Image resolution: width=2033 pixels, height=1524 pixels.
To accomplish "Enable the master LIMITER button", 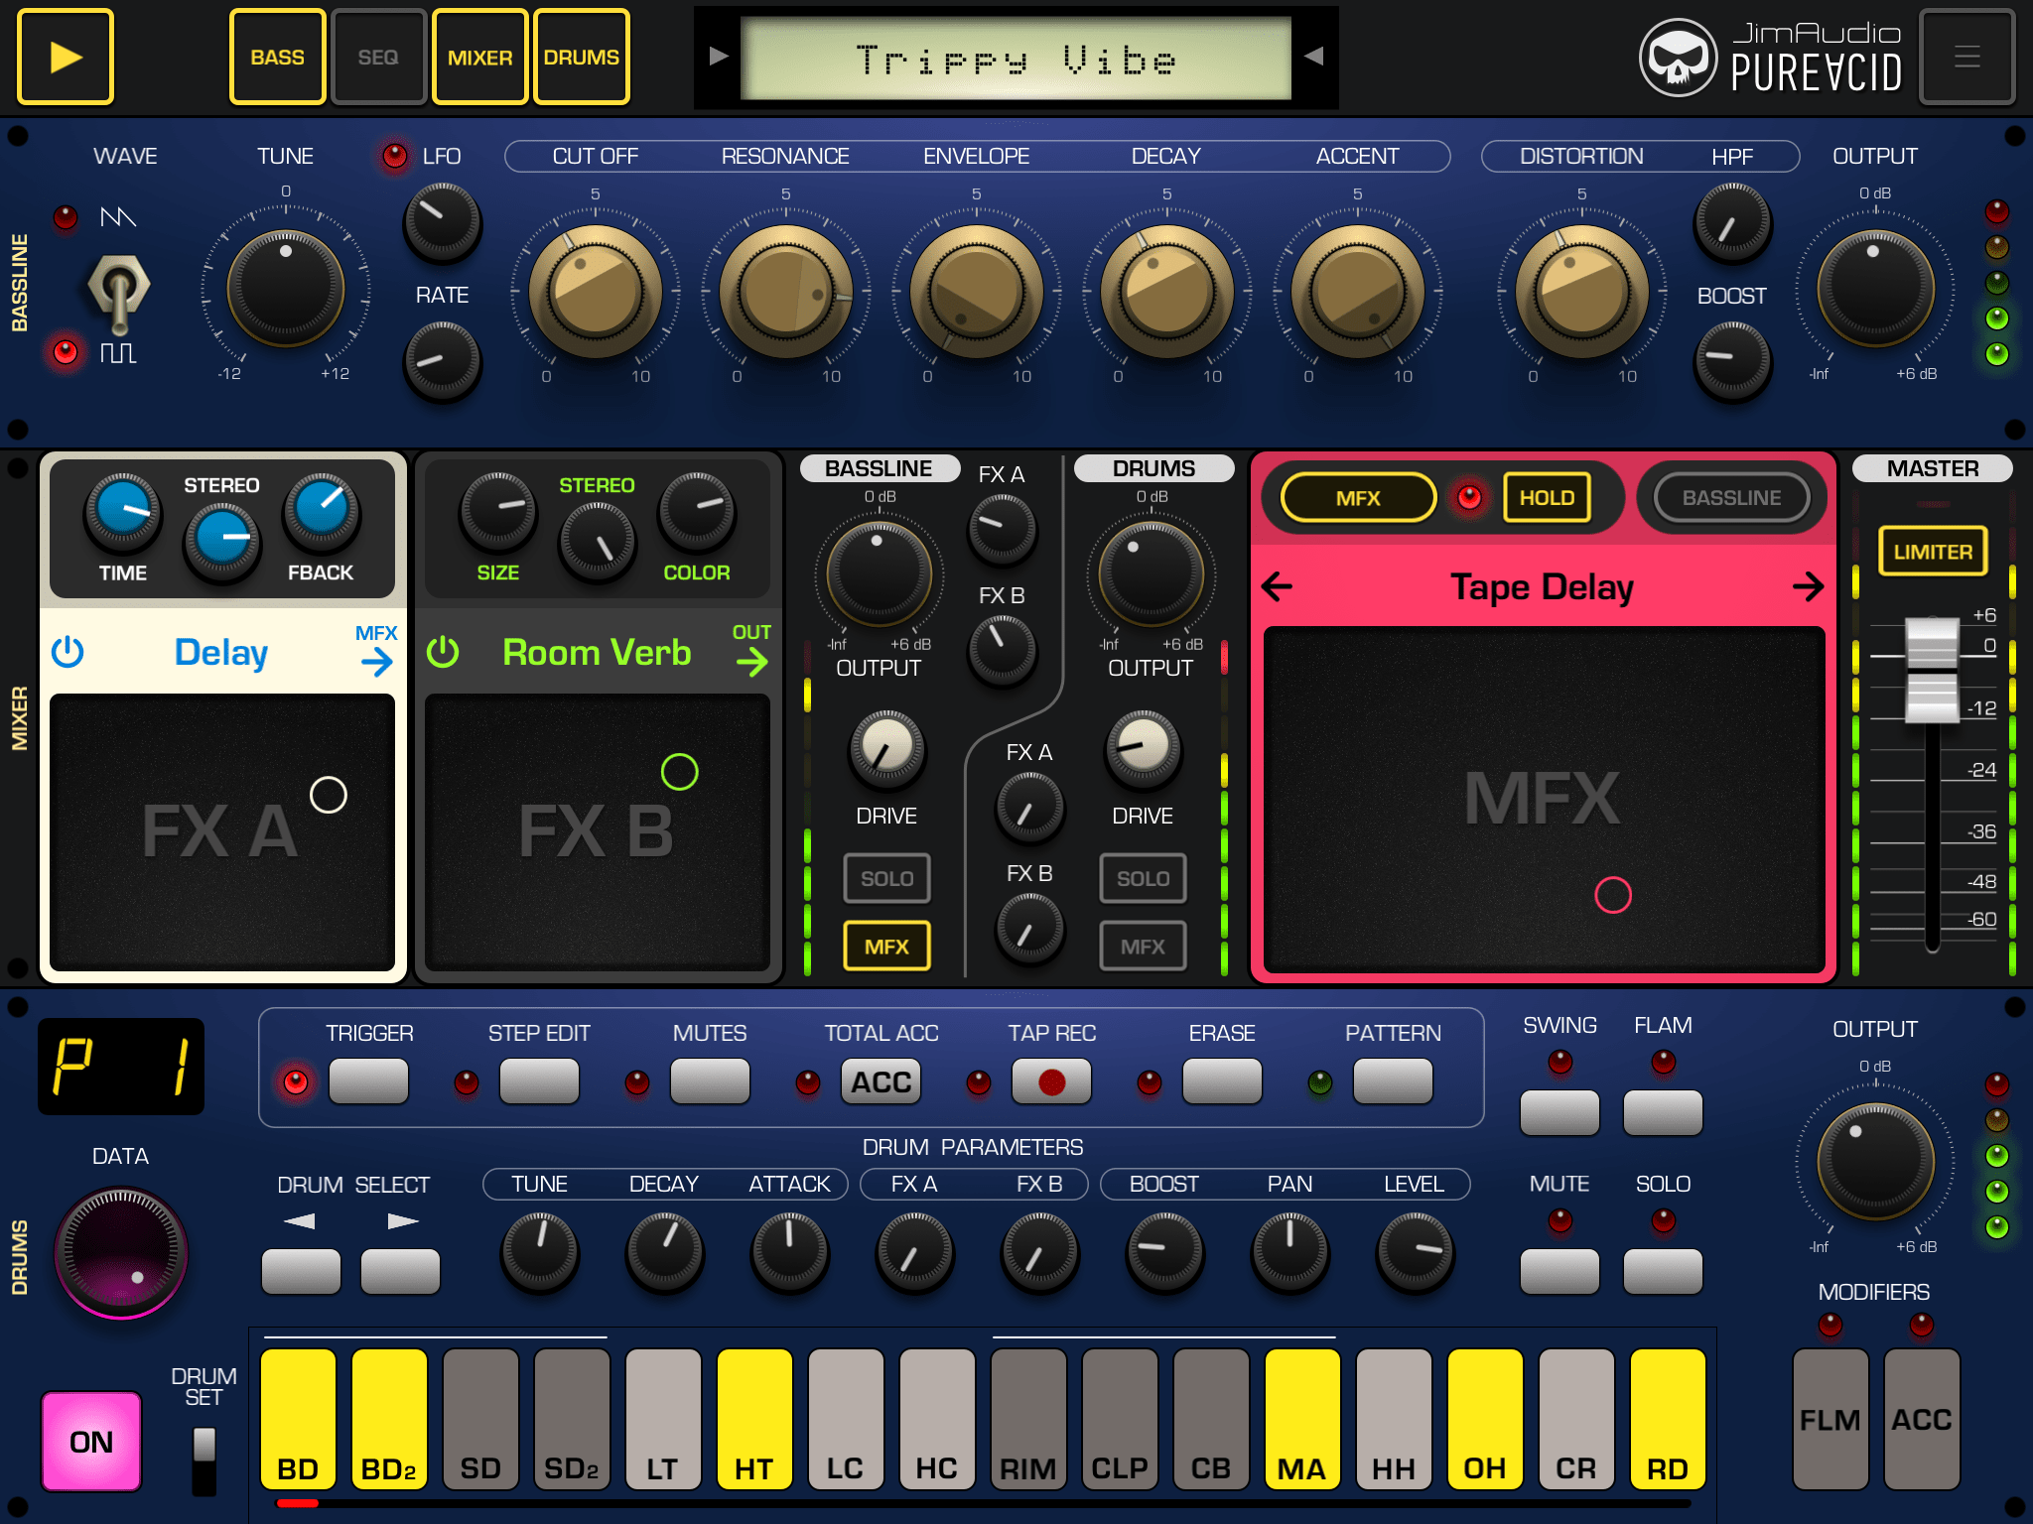I will pos(1932,552).
